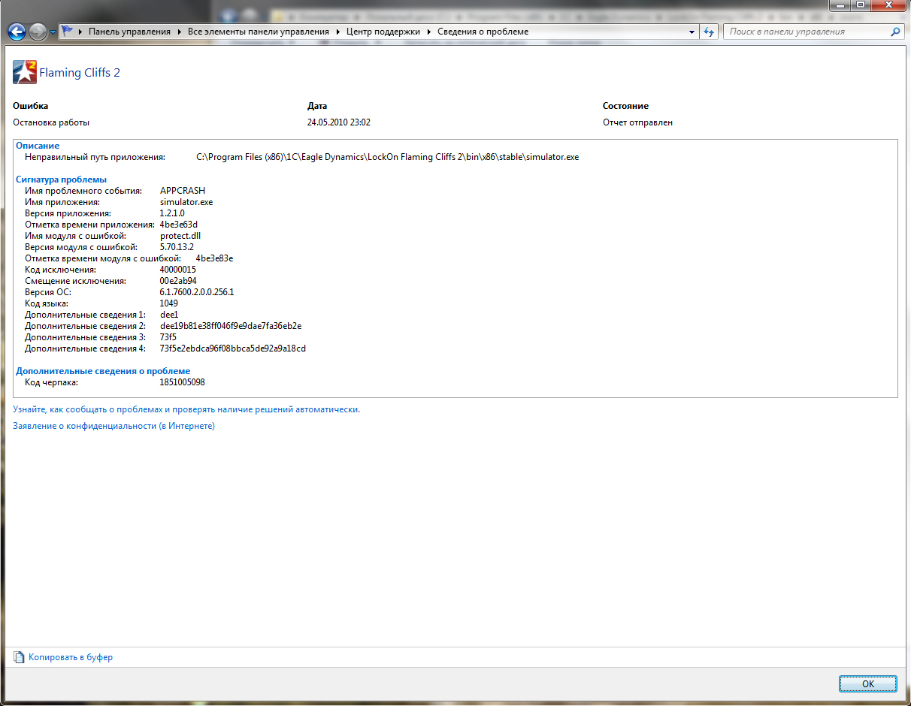
Task: Click the Ошибка column header
Action: (31, 106)
